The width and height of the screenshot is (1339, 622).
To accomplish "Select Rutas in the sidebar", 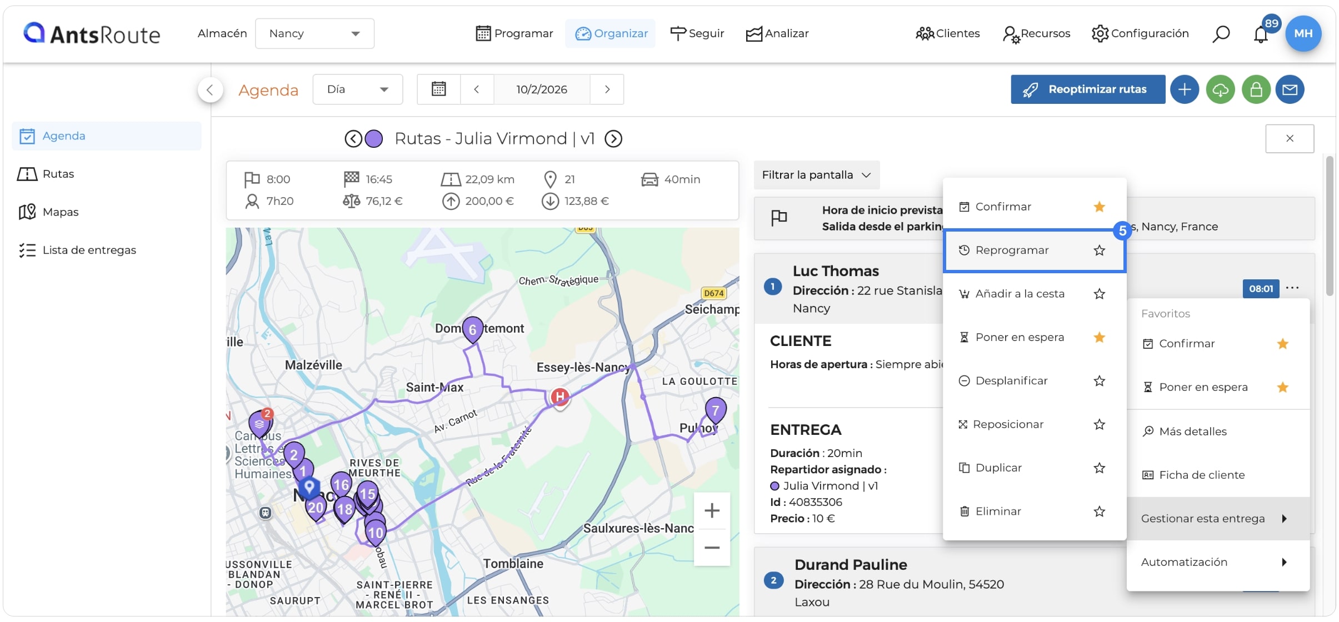I will (x=107, y=174).
